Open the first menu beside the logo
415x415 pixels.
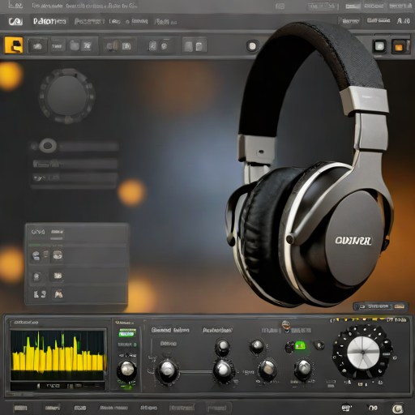click(x=49, y=21)
